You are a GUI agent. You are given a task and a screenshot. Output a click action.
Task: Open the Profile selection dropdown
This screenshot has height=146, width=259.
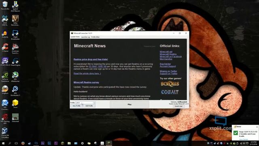tap(85, 103)
